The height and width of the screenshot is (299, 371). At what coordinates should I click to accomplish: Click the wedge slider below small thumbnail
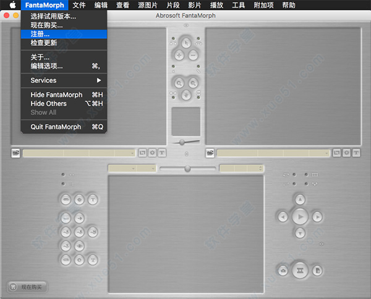pyautogui.click(x=186, y=142)
